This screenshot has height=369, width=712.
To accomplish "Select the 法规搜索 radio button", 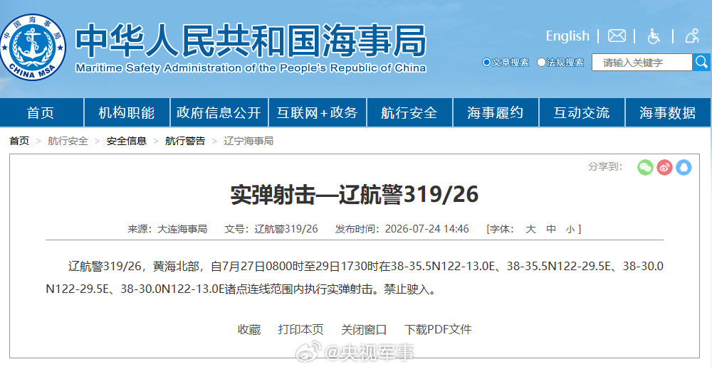I will click(541, 63).
